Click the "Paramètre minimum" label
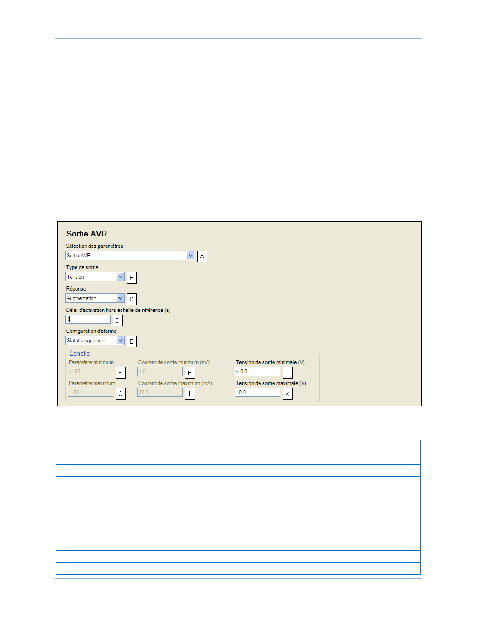 (x=91, y=362)
